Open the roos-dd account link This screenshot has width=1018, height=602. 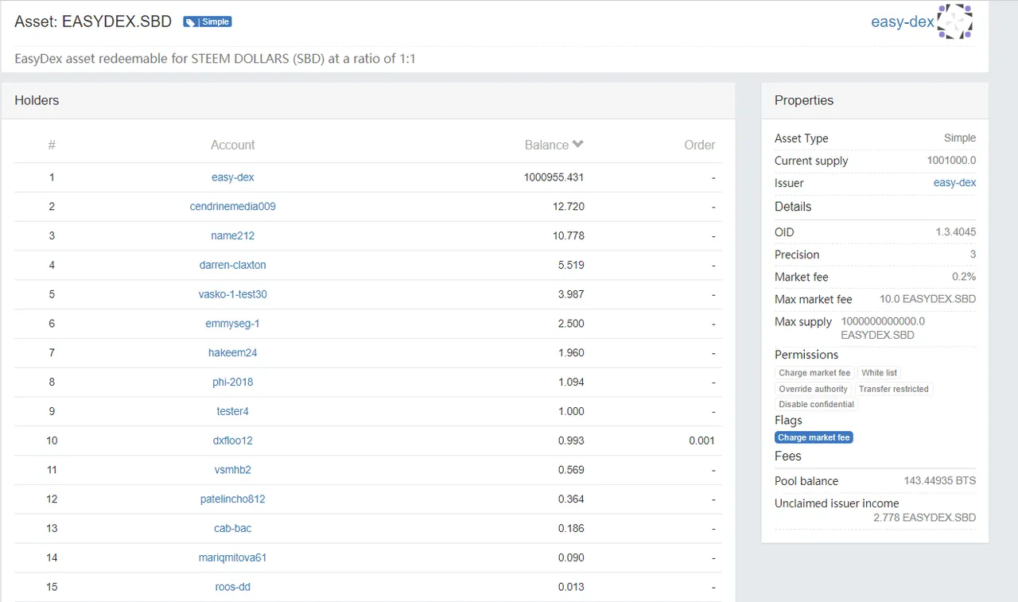[233, 587]
